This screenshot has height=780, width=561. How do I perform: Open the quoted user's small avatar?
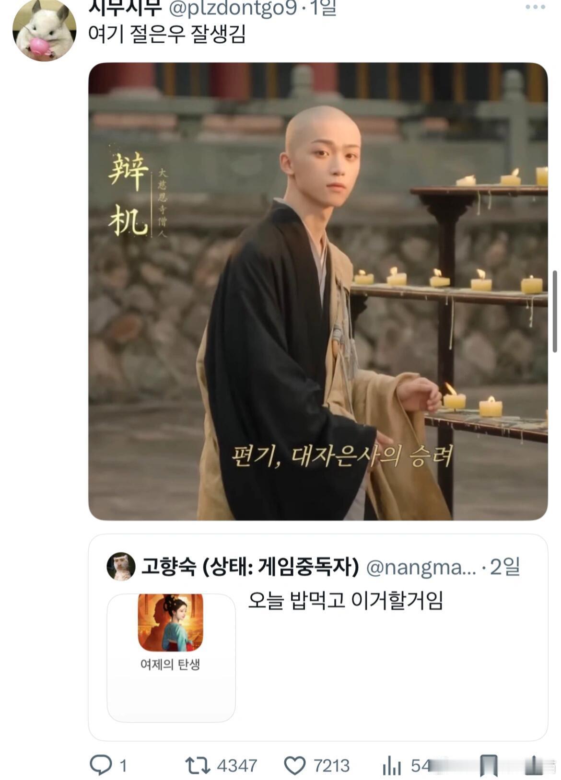tap(121, 566)
